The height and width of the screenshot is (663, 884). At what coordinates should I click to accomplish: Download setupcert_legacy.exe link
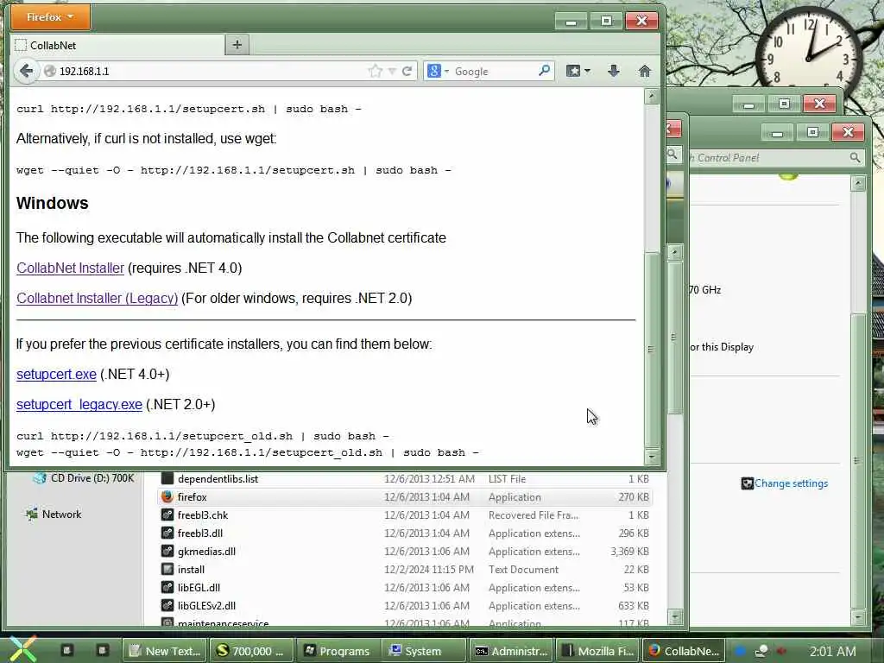coord(79,404)
